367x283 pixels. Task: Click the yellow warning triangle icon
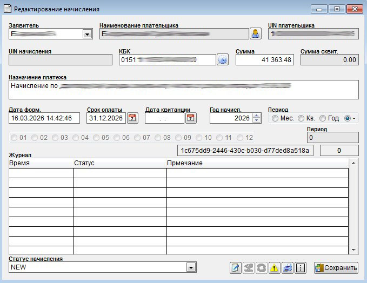pyautogui.click(x=274, y=268)
